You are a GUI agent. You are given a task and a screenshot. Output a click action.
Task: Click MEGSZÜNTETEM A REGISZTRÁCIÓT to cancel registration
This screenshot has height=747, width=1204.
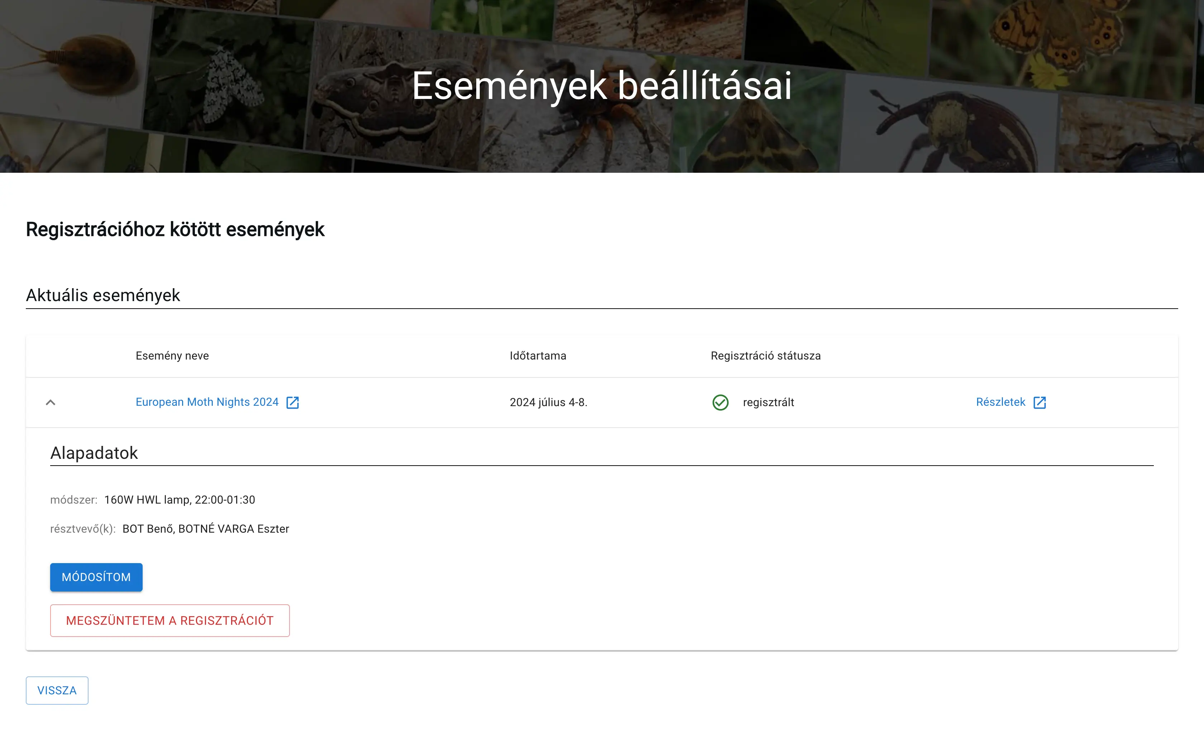click(x=169, y=620)
